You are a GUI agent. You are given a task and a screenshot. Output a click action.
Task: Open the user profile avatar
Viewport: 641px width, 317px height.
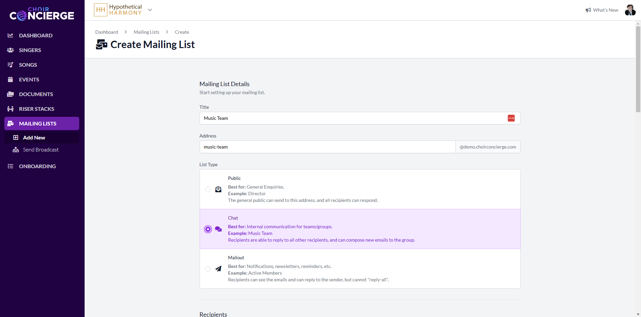point(630,10)
